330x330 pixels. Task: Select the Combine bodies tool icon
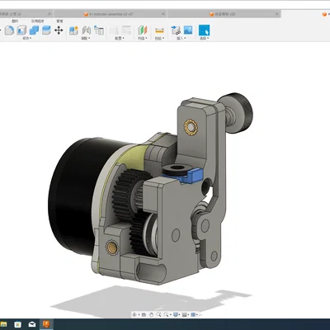pos(34,31)
